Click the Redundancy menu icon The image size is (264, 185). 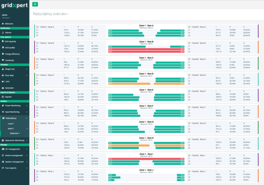coord(3,118)
